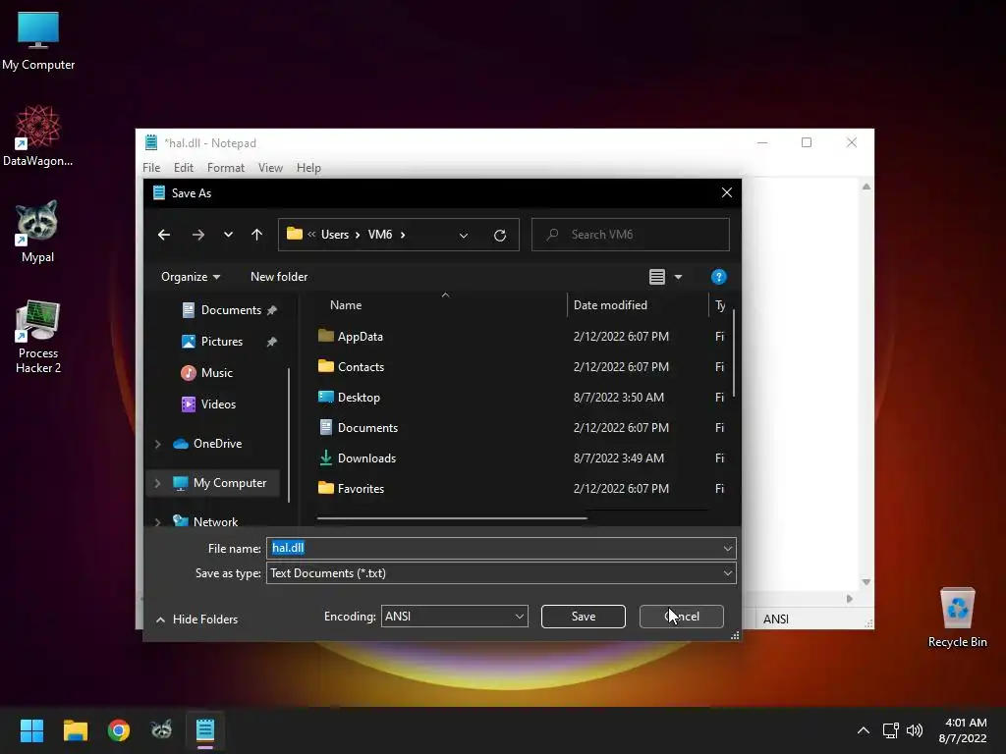
Task: Go up one folder level
Action: (x=256, y=235)
